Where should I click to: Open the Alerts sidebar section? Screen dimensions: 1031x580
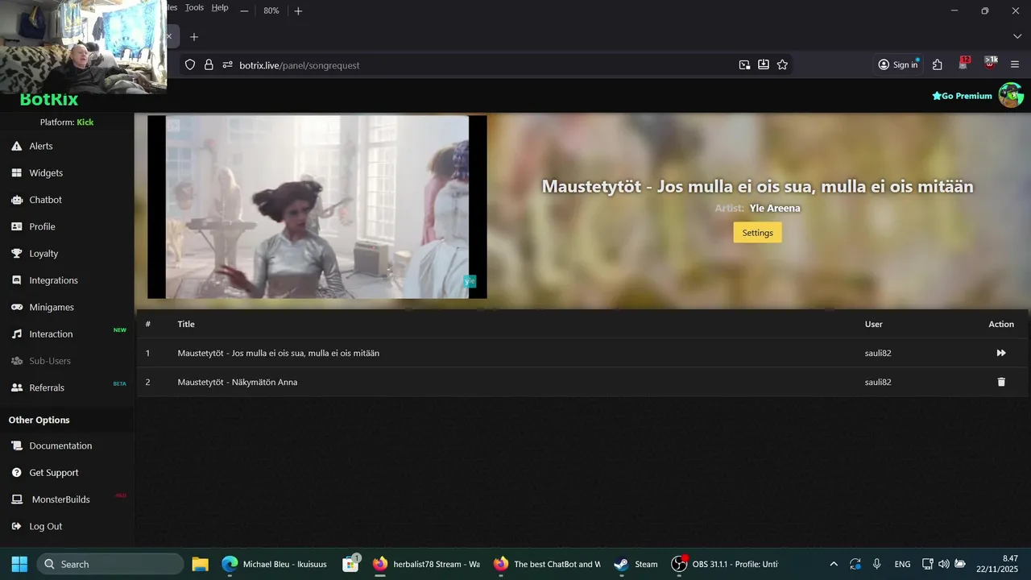[x=41, y=146]
